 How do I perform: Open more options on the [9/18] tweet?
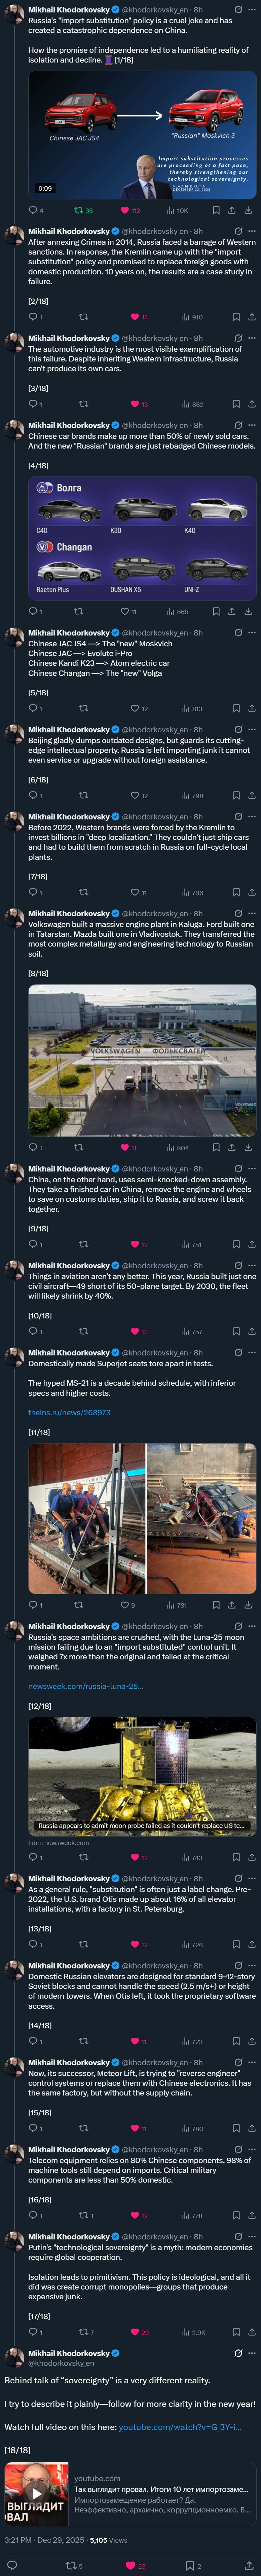pos(252,1168)
